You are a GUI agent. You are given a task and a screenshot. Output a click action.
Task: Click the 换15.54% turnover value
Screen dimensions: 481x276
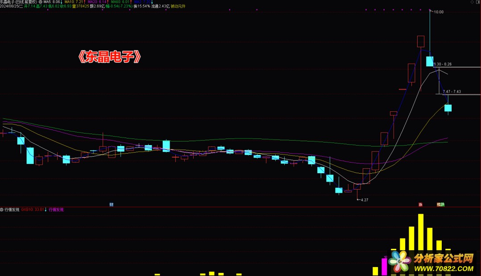tap(142, 6)
